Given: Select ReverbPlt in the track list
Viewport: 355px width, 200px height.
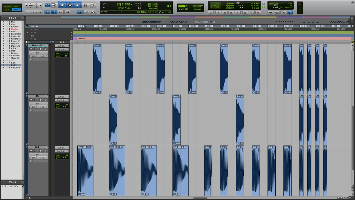Looking at the screenshot, I should (x=16, y=34).
